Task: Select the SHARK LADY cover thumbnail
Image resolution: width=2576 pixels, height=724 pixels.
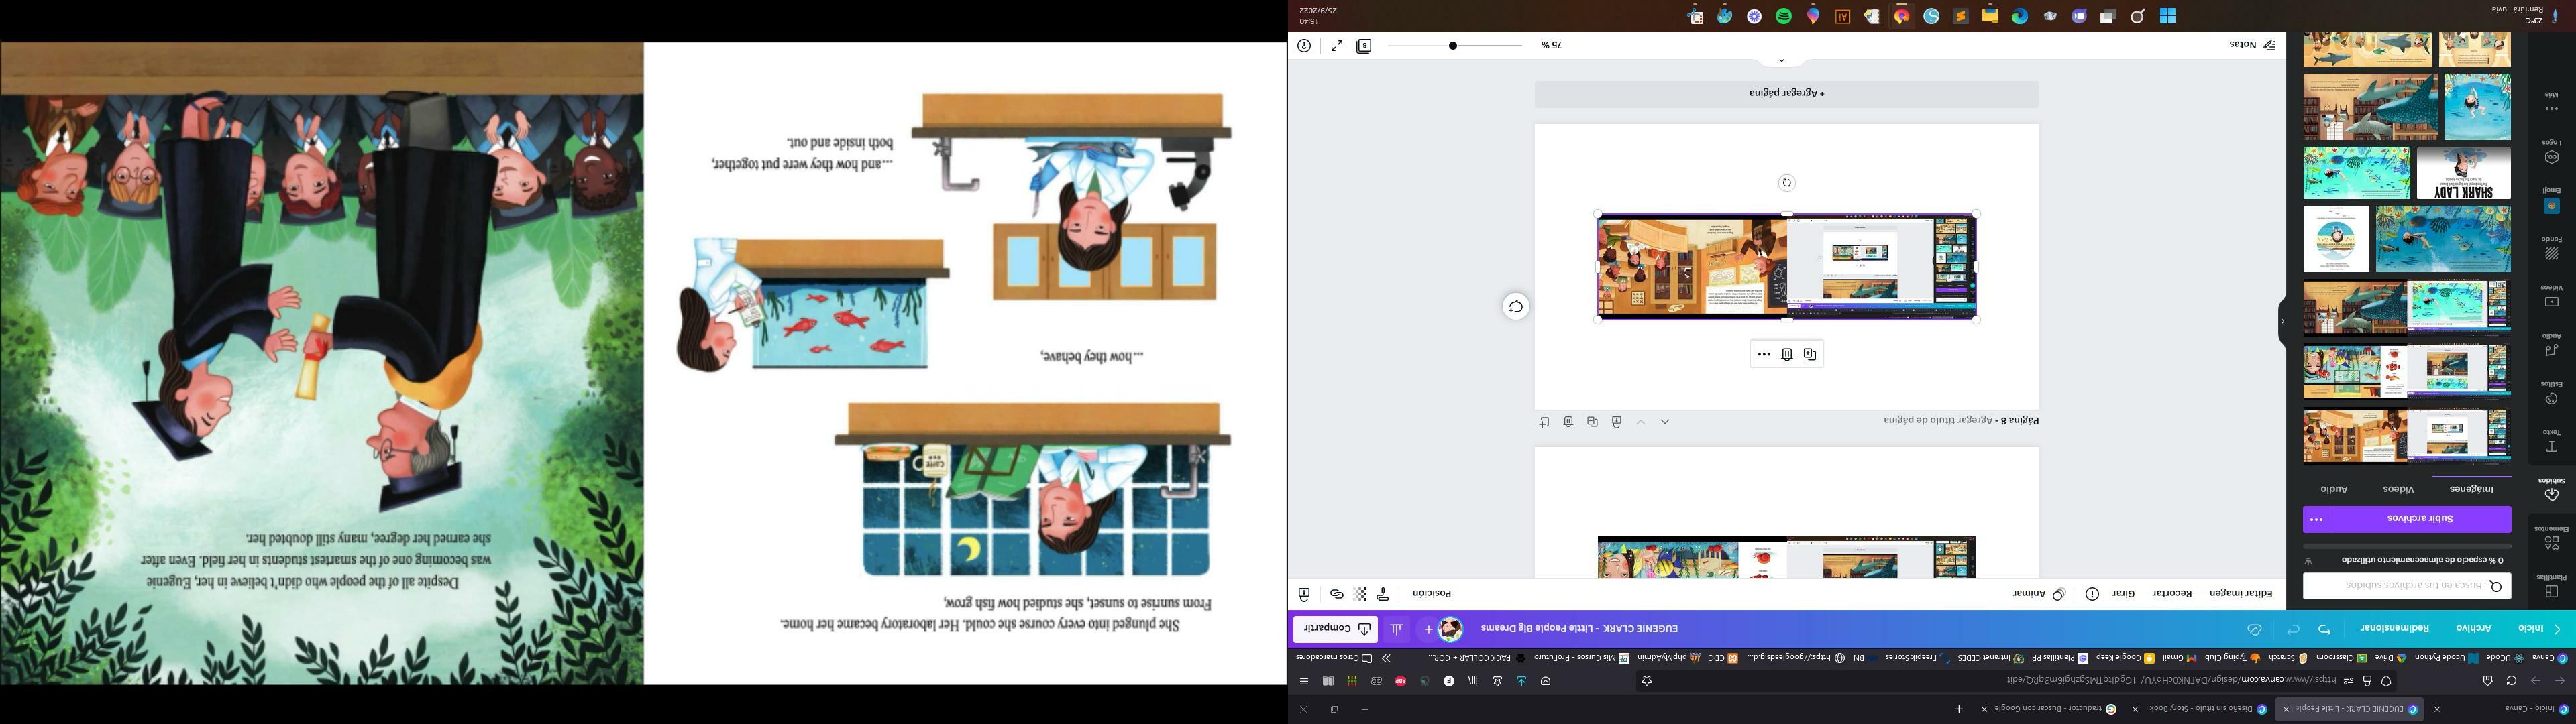Action: [x=2463, y=174]
